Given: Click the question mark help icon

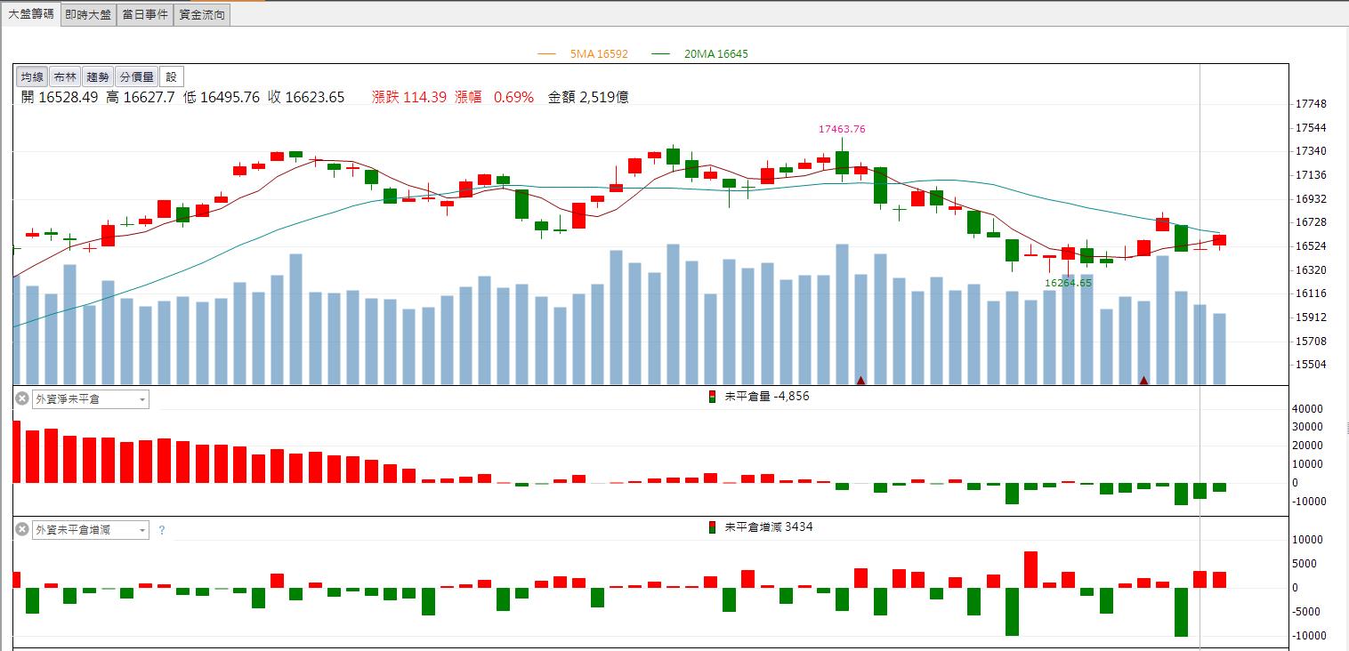Looking at the screenshot, I should [162, 530].
